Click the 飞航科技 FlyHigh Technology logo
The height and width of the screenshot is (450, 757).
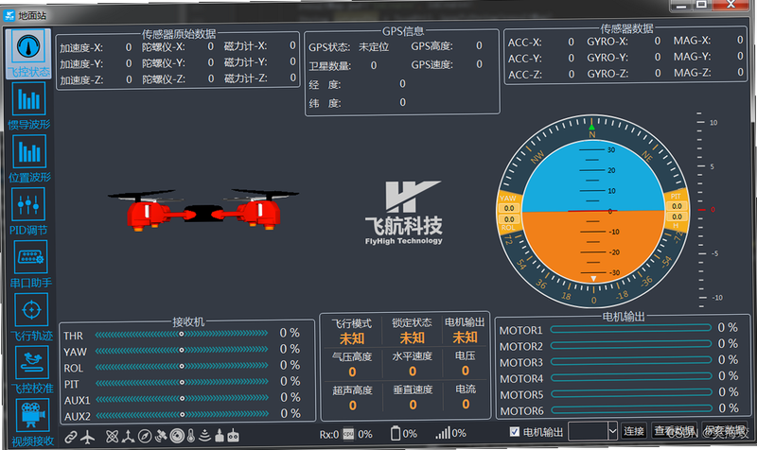tap(405, 213)
